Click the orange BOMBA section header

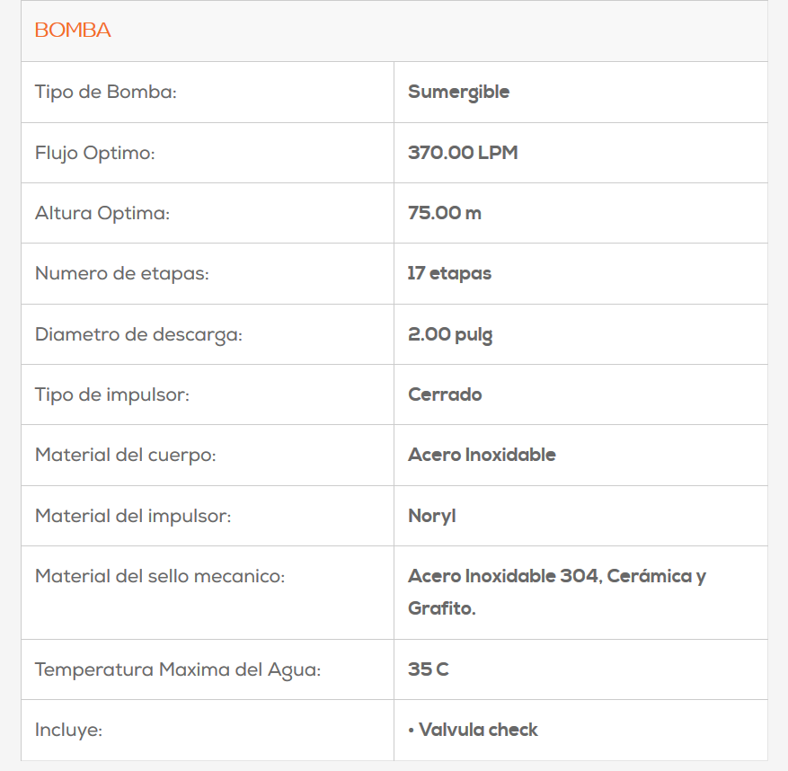pos(73,31)
